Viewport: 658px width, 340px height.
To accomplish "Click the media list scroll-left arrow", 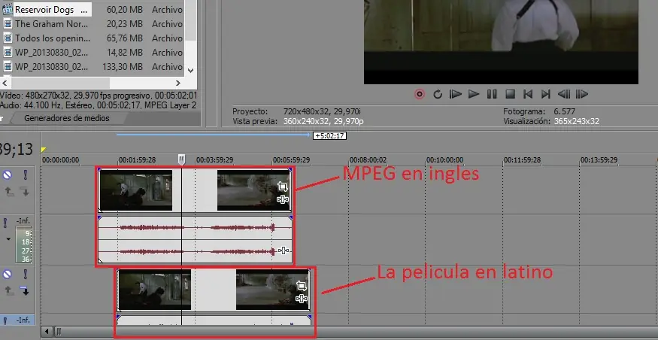I will [5, 83].
